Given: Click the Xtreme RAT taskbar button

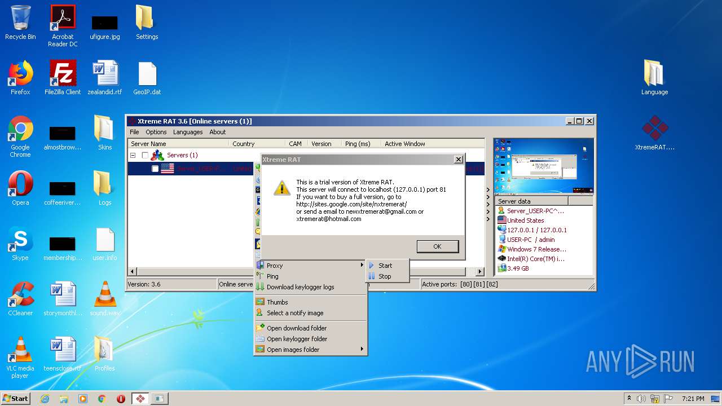Looking at the screenshot, I should click(140, 399).
